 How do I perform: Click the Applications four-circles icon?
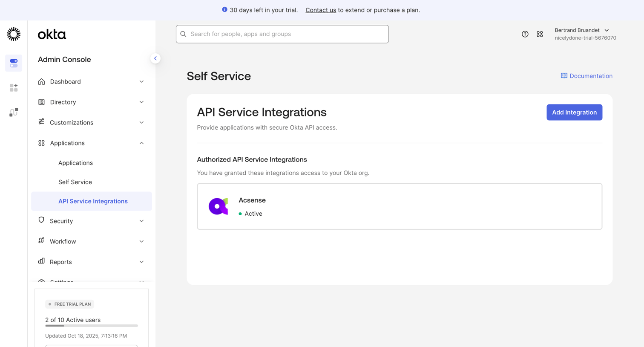[41, 143]
